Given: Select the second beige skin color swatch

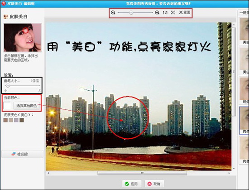Looking at the screenshot, I should click(11, 120).
